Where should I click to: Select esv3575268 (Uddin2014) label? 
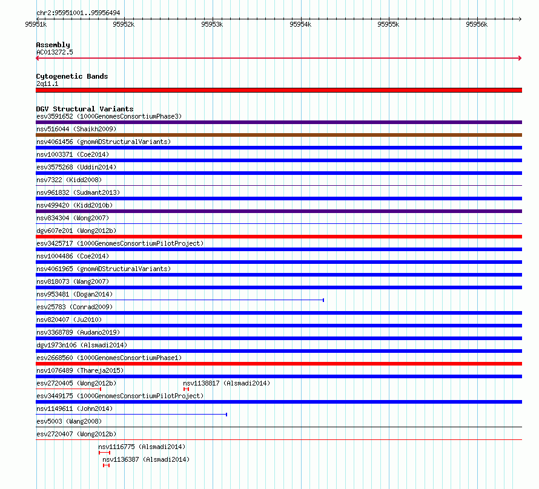[76, 167]
